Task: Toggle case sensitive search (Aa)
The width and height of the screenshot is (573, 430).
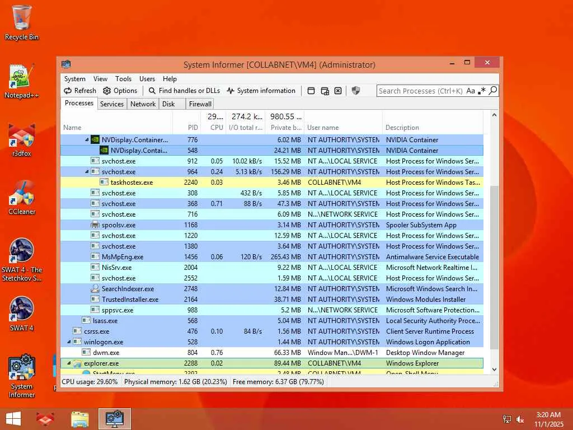Action: pos(471,91)
